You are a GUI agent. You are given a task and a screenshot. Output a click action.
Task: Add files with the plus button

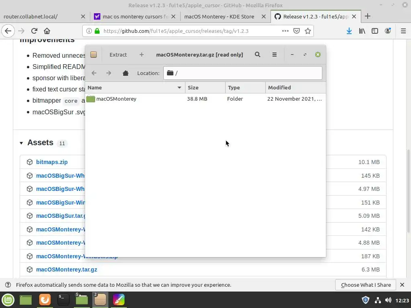pos(142,55)
